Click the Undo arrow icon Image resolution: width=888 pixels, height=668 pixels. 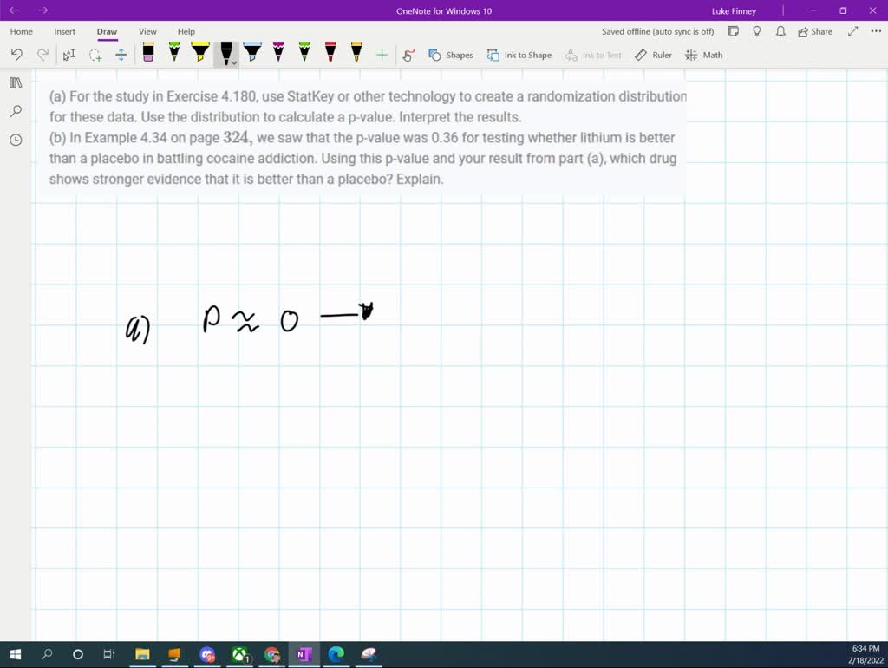(16, 55)
